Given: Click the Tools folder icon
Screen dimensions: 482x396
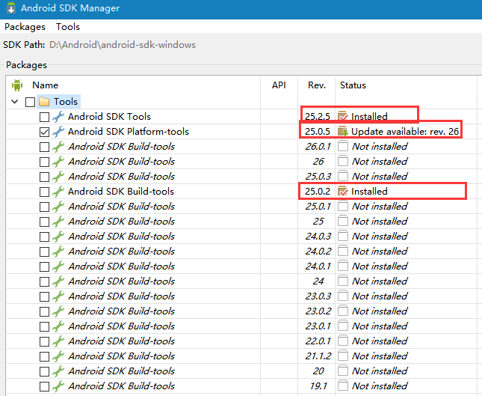Looking at the screenshot, I should tap(44, 101).
